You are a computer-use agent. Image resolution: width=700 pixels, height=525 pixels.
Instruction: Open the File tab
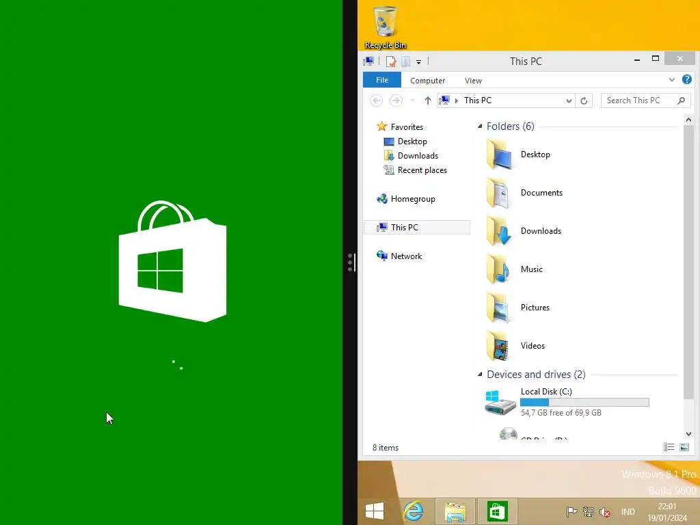tap(382, 80)
